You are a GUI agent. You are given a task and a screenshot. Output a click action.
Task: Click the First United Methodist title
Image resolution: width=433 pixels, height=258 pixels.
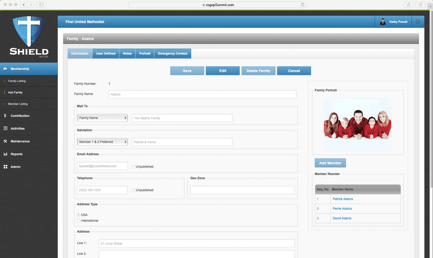click(x=85, y=22)
